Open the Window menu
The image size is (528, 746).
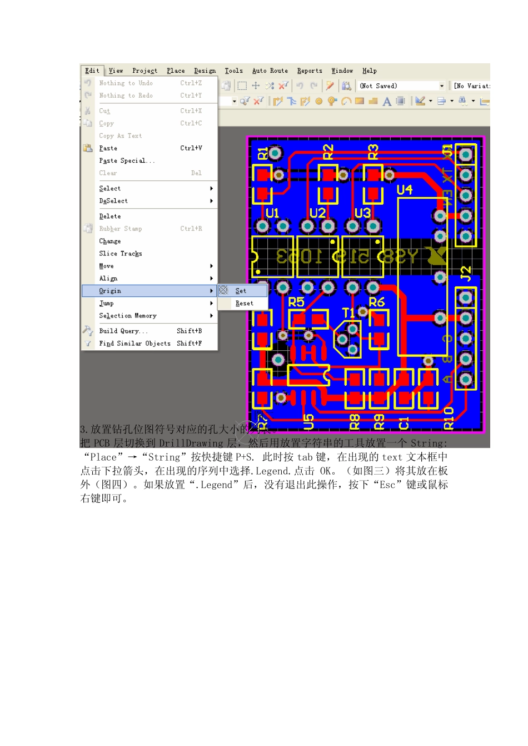click(342, 70)
